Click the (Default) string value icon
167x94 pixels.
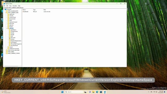click(23, 11)
